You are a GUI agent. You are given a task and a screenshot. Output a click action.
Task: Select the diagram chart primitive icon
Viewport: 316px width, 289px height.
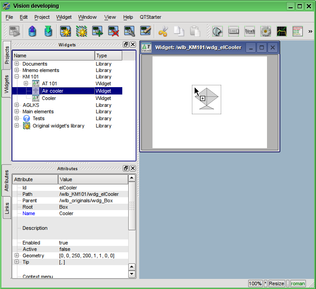pos(282,31)
